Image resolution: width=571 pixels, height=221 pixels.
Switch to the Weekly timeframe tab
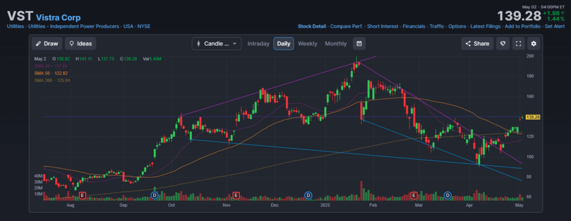tap(308, 43)
